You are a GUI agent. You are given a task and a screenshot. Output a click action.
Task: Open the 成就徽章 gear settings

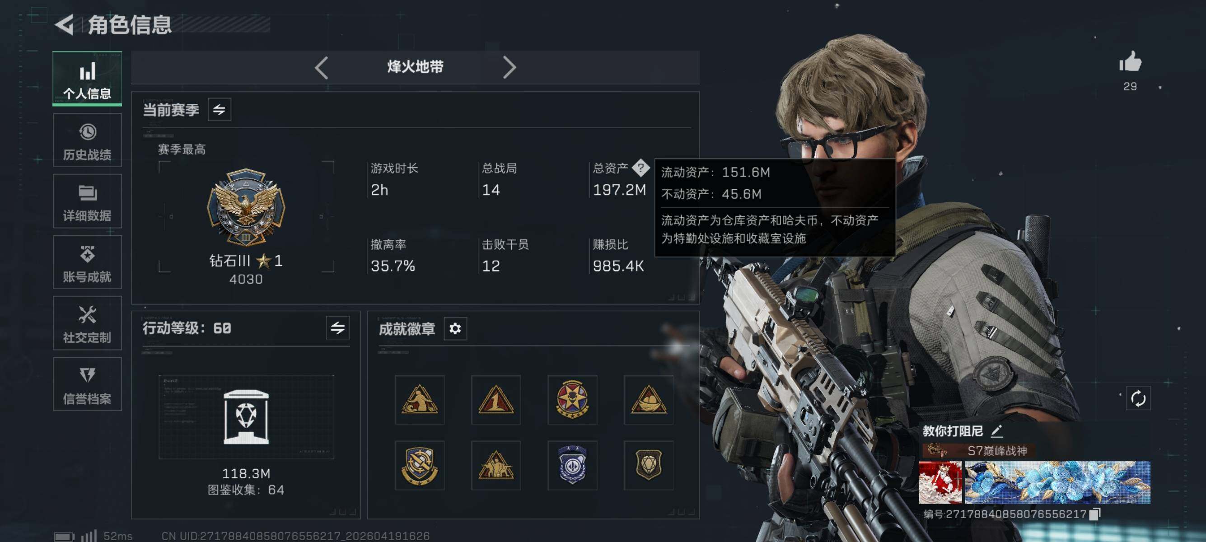pos(455,328)
